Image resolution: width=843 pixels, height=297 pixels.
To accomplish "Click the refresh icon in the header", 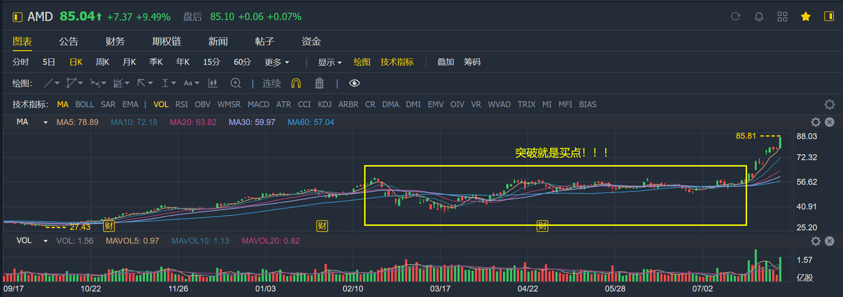I will [735, 17].
